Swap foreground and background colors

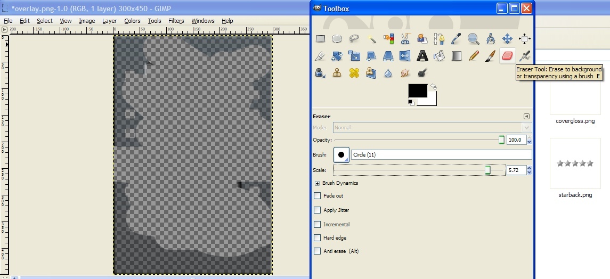(x=433, y=87)
